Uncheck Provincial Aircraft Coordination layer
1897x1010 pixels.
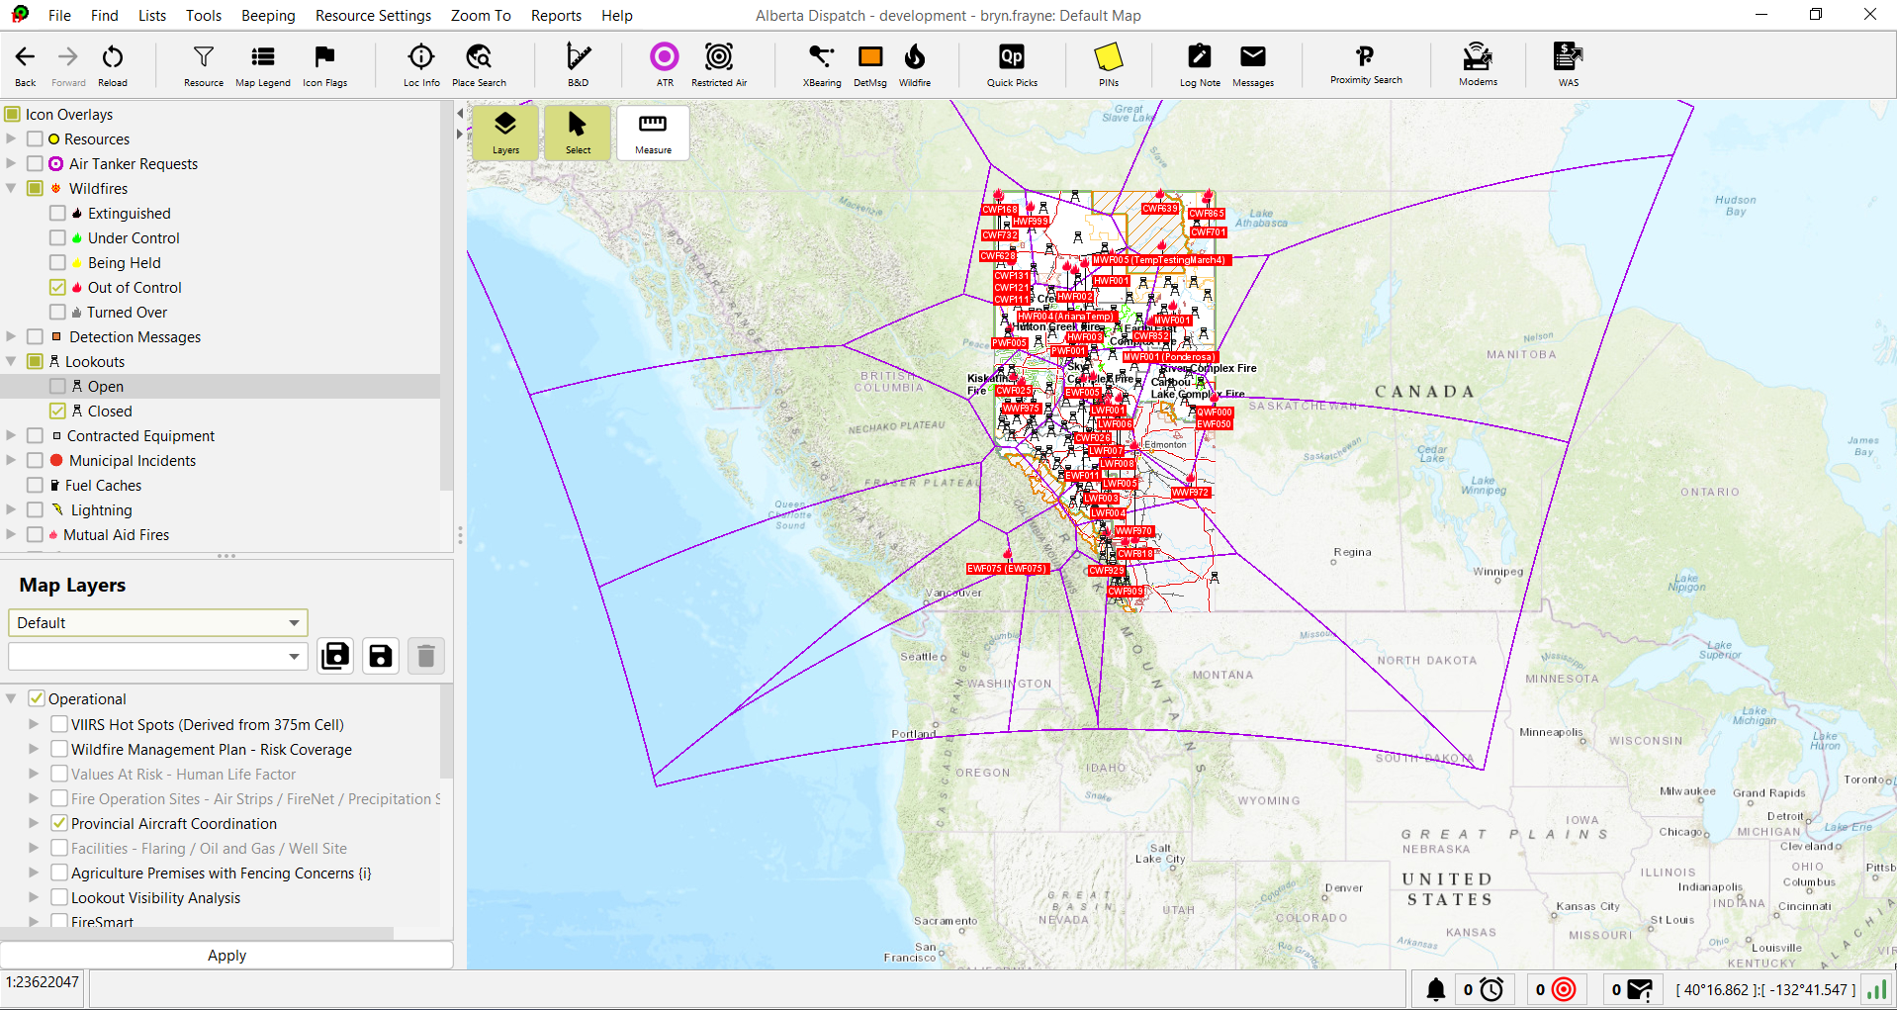pos(59,823)
